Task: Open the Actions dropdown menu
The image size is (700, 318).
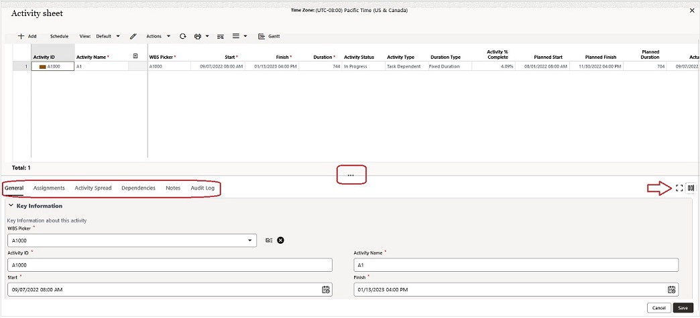Action: tap(158, 37)
